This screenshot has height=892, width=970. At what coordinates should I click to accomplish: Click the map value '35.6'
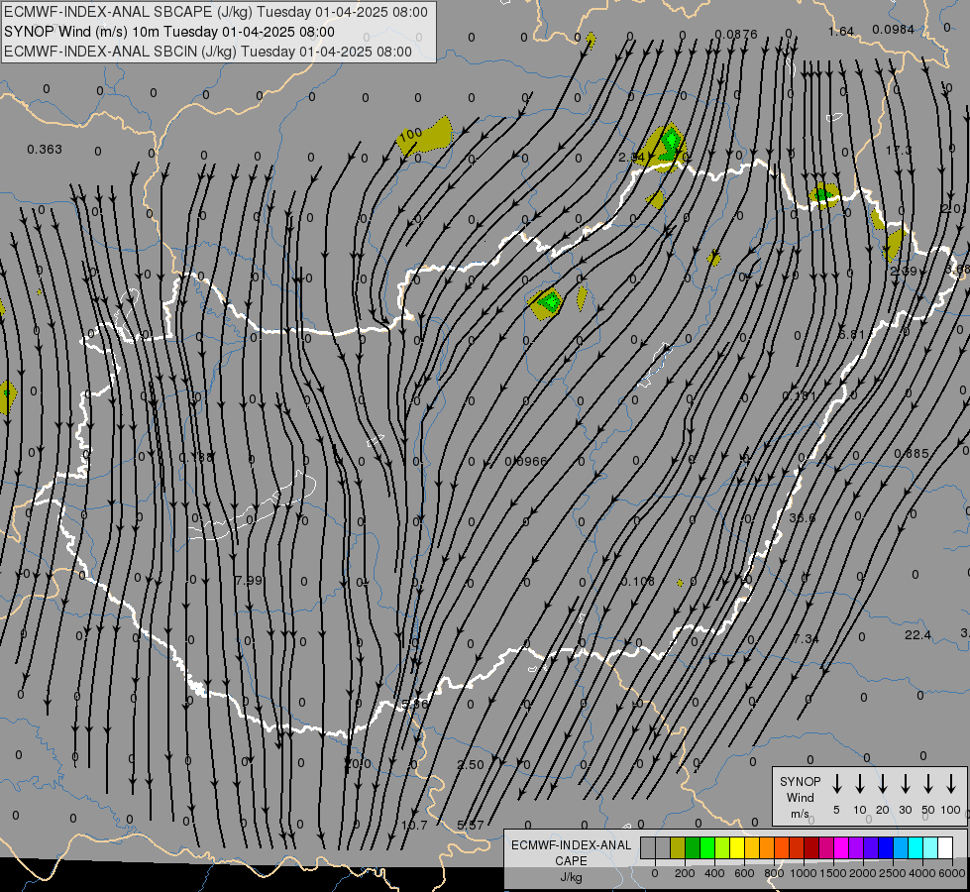click(803, 517)
